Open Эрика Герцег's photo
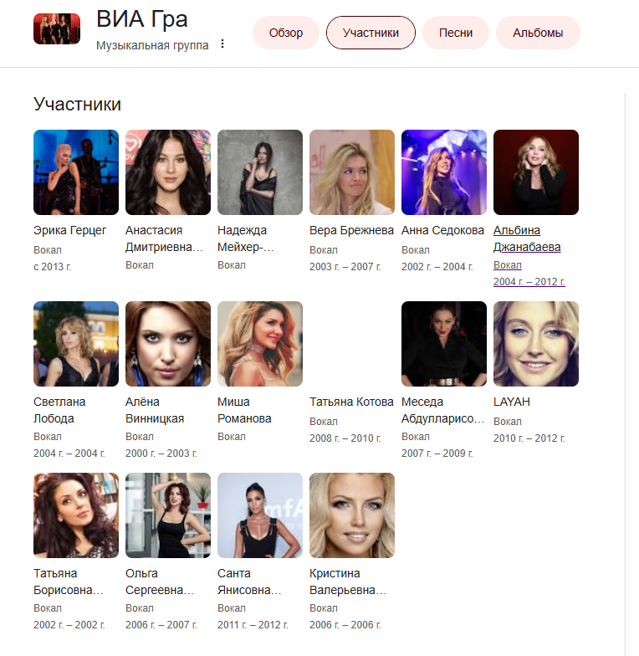Viewport: 639px width, 656px height. (x=76, y=172)
